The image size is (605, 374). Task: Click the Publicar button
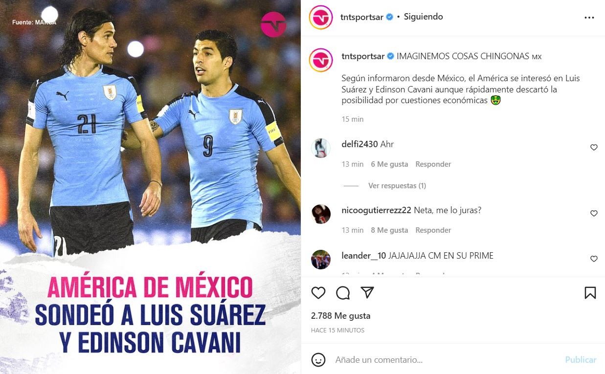[x=581, y=360]
